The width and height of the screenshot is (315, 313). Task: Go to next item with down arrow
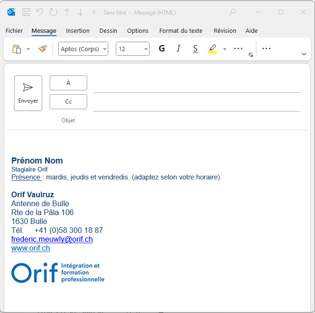80,13
